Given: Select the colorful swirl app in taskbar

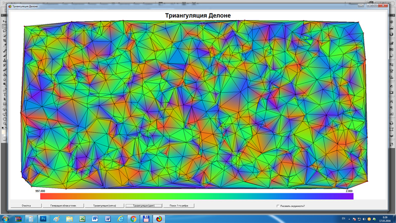Looking at the screenshot, I should click(x=159, y=219).
